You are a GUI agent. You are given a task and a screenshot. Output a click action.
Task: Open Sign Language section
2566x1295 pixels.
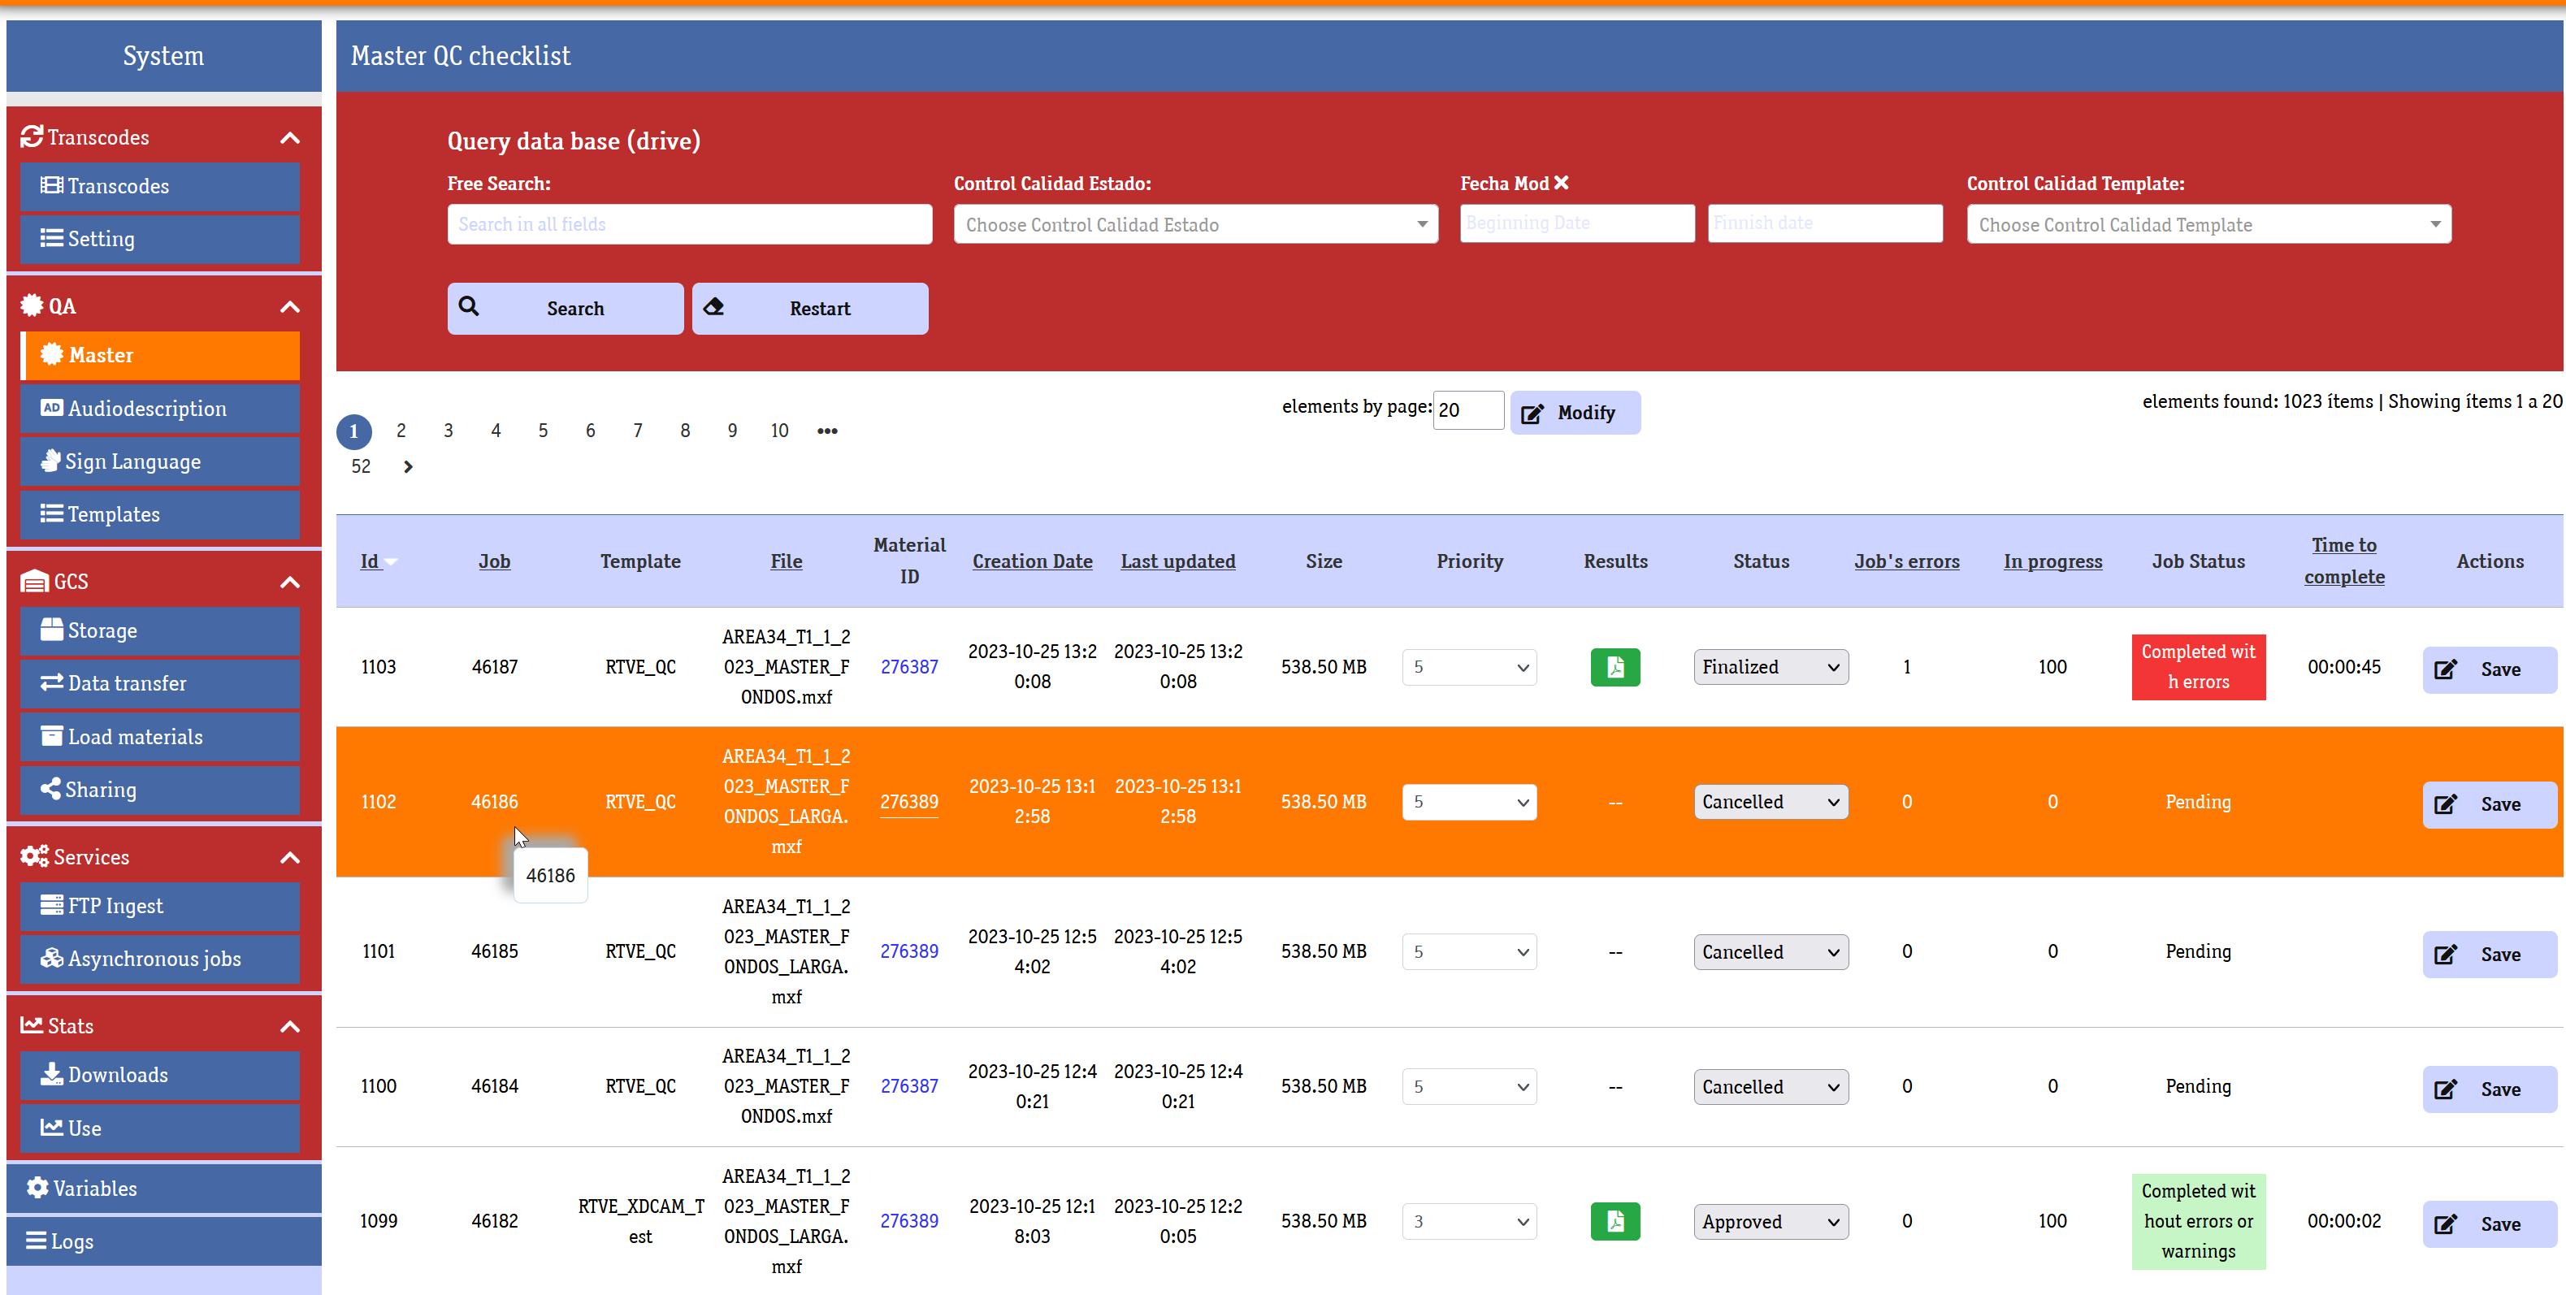click(x=159, y=461)
